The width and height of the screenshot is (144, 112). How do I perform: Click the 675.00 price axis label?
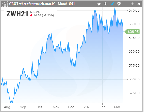pyautogui.click(x=134, y=10)
